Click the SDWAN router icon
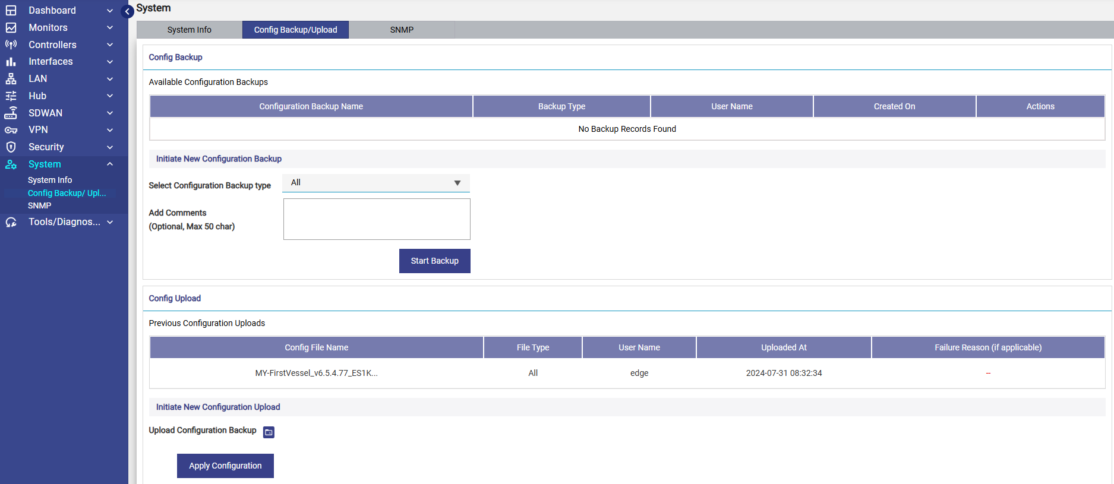This screenshot has height=484, width=1114. click(x=11, y=113)
